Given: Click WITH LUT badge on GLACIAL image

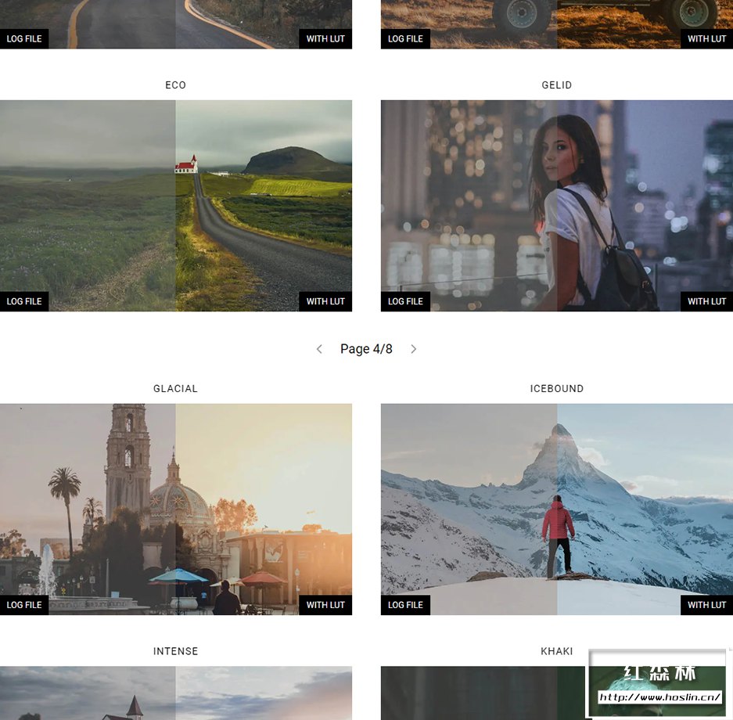Looking at the screenshot, I should pos(325,605).
